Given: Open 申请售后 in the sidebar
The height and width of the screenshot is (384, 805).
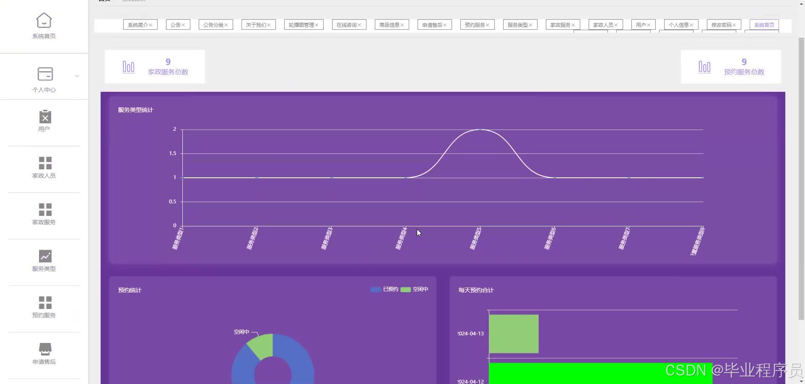Looking at the screenshot, I should 44,353.
